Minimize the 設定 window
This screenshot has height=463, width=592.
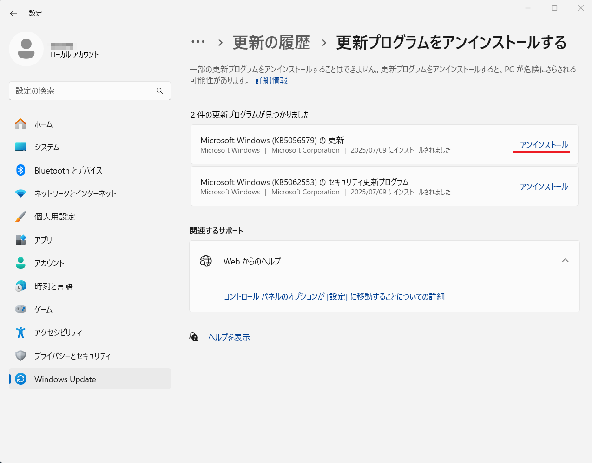point(528,8)
